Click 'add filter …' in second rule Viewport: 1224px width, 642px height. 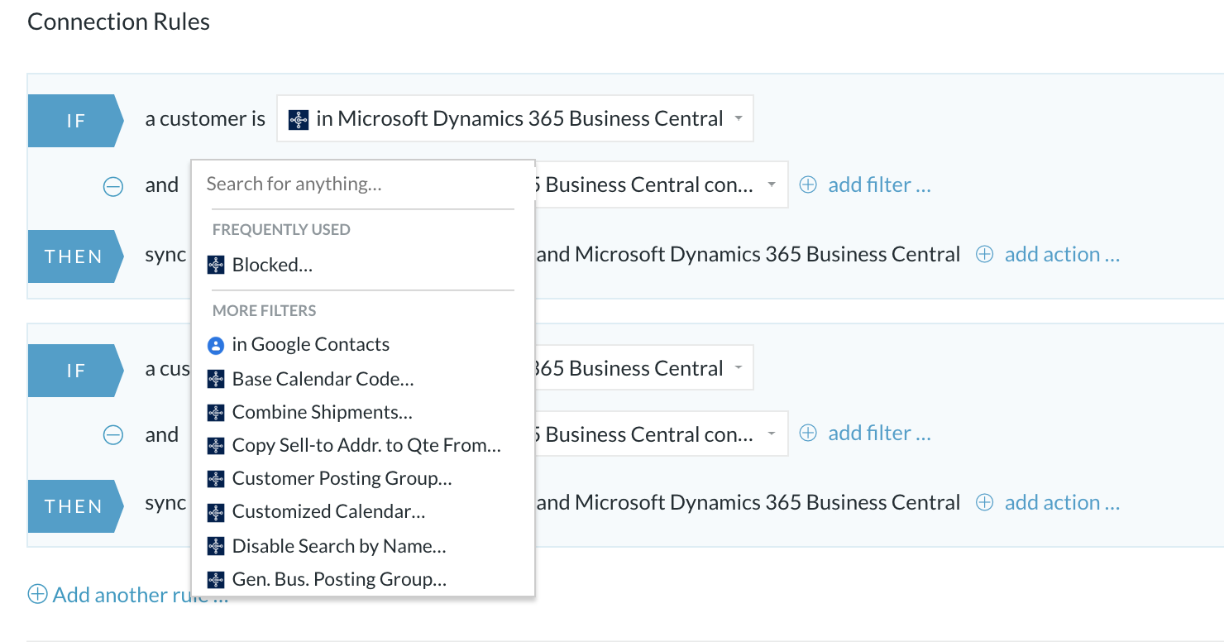click(879, 434)
